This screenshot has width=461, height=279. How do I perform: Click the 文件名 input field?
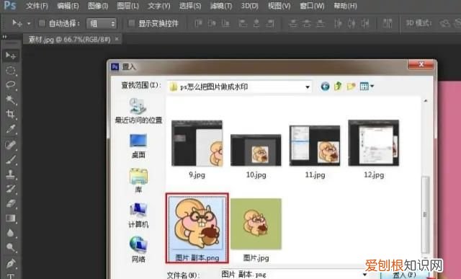pos(295,275)
